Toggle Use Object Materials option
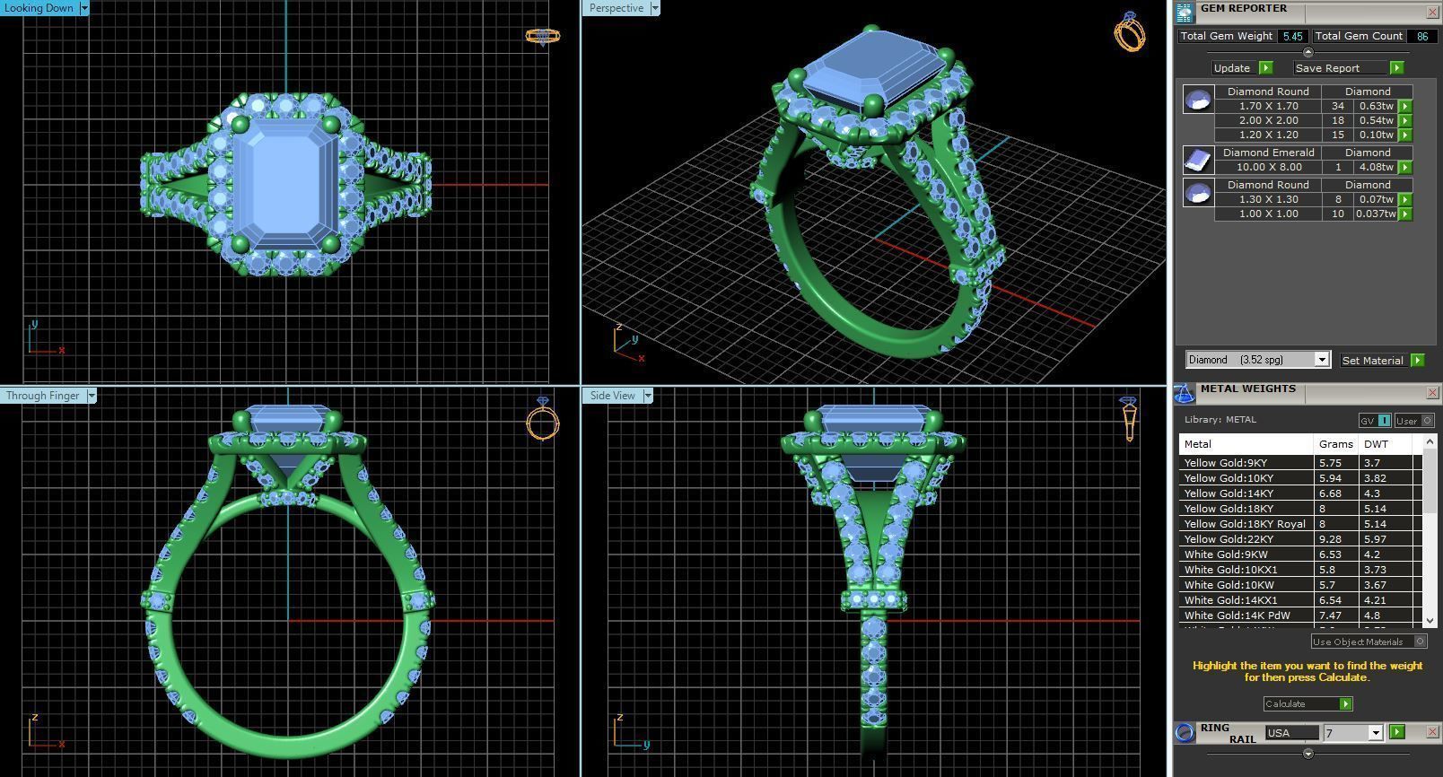 1369,642
